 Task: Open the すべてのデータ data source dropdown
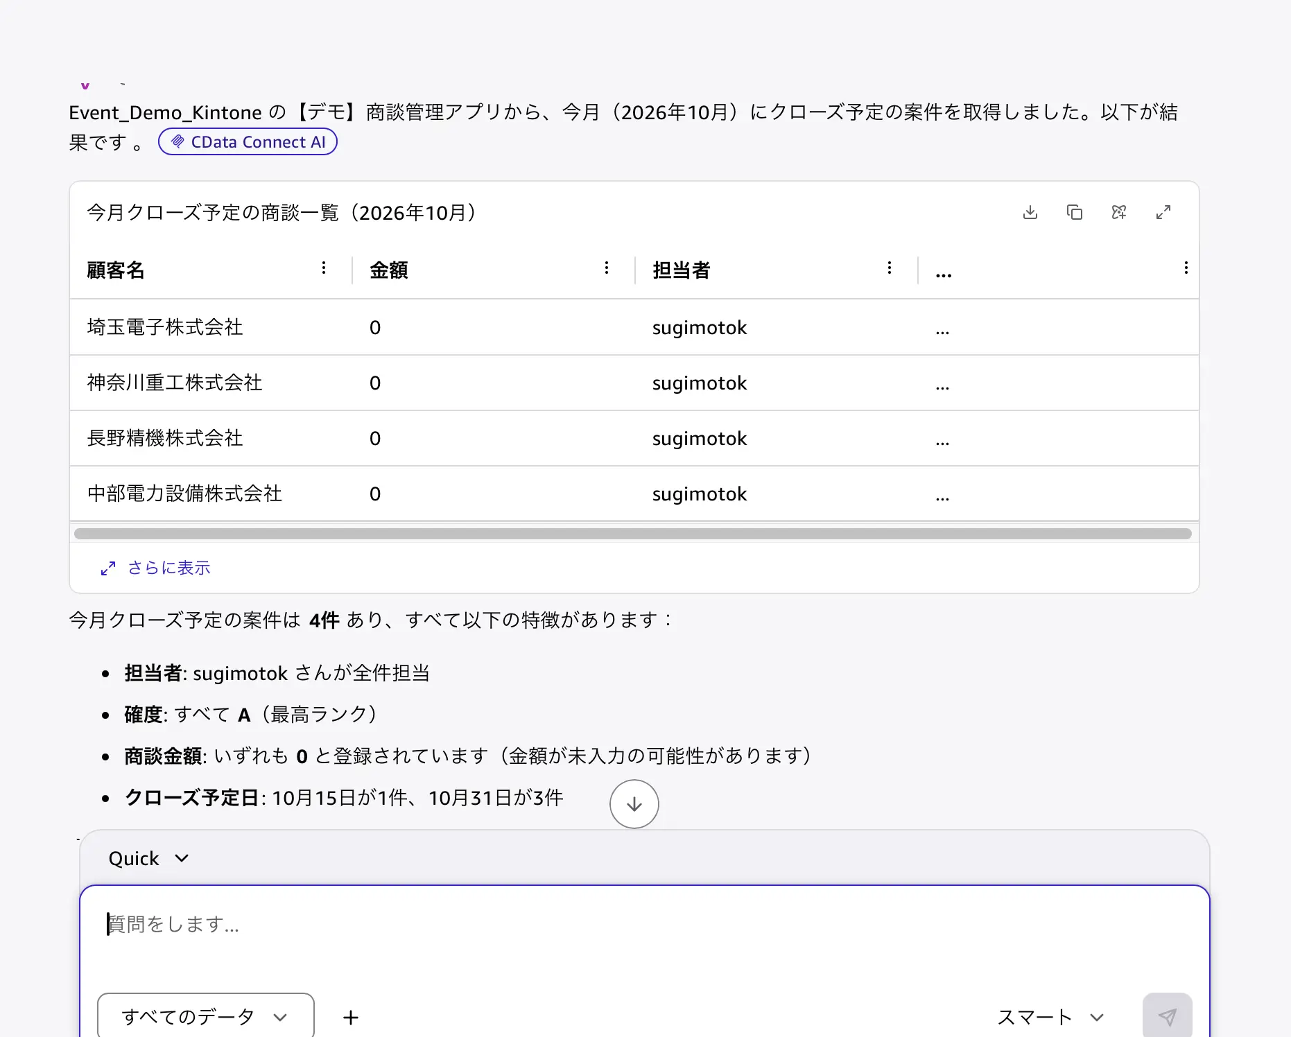(205, 1017)
